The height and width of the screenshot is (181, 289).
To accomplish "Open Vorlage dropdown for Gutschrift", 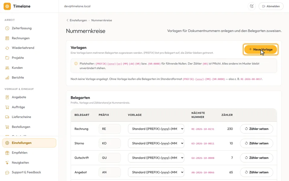I will click(x=156, y=158).
